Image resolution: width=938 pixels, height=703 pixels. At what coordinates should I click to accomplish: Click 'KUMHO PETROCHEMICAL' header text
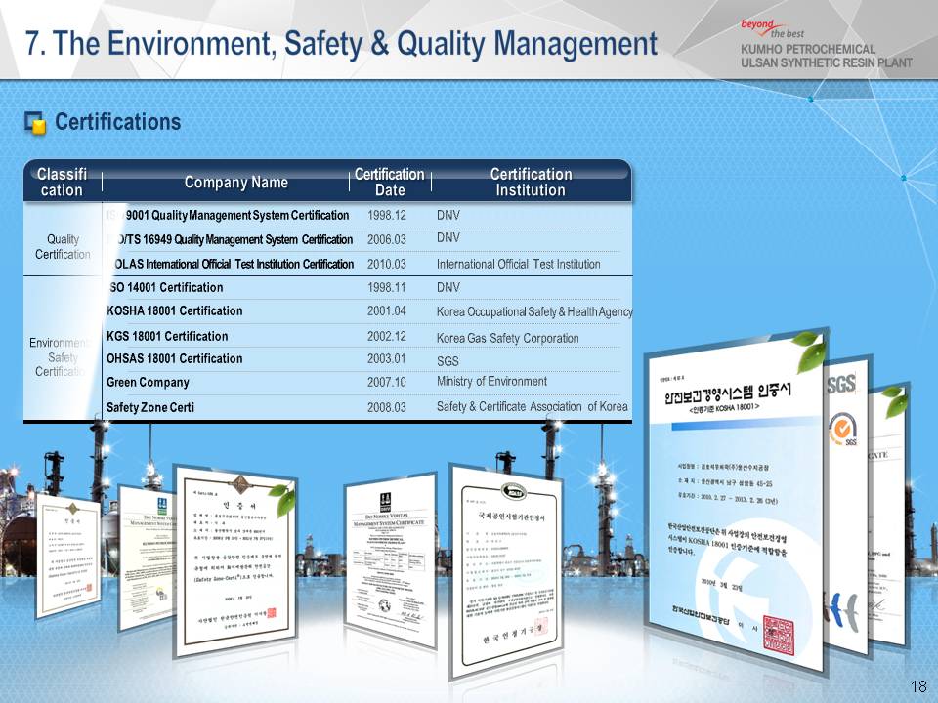(x=808, y=49)
